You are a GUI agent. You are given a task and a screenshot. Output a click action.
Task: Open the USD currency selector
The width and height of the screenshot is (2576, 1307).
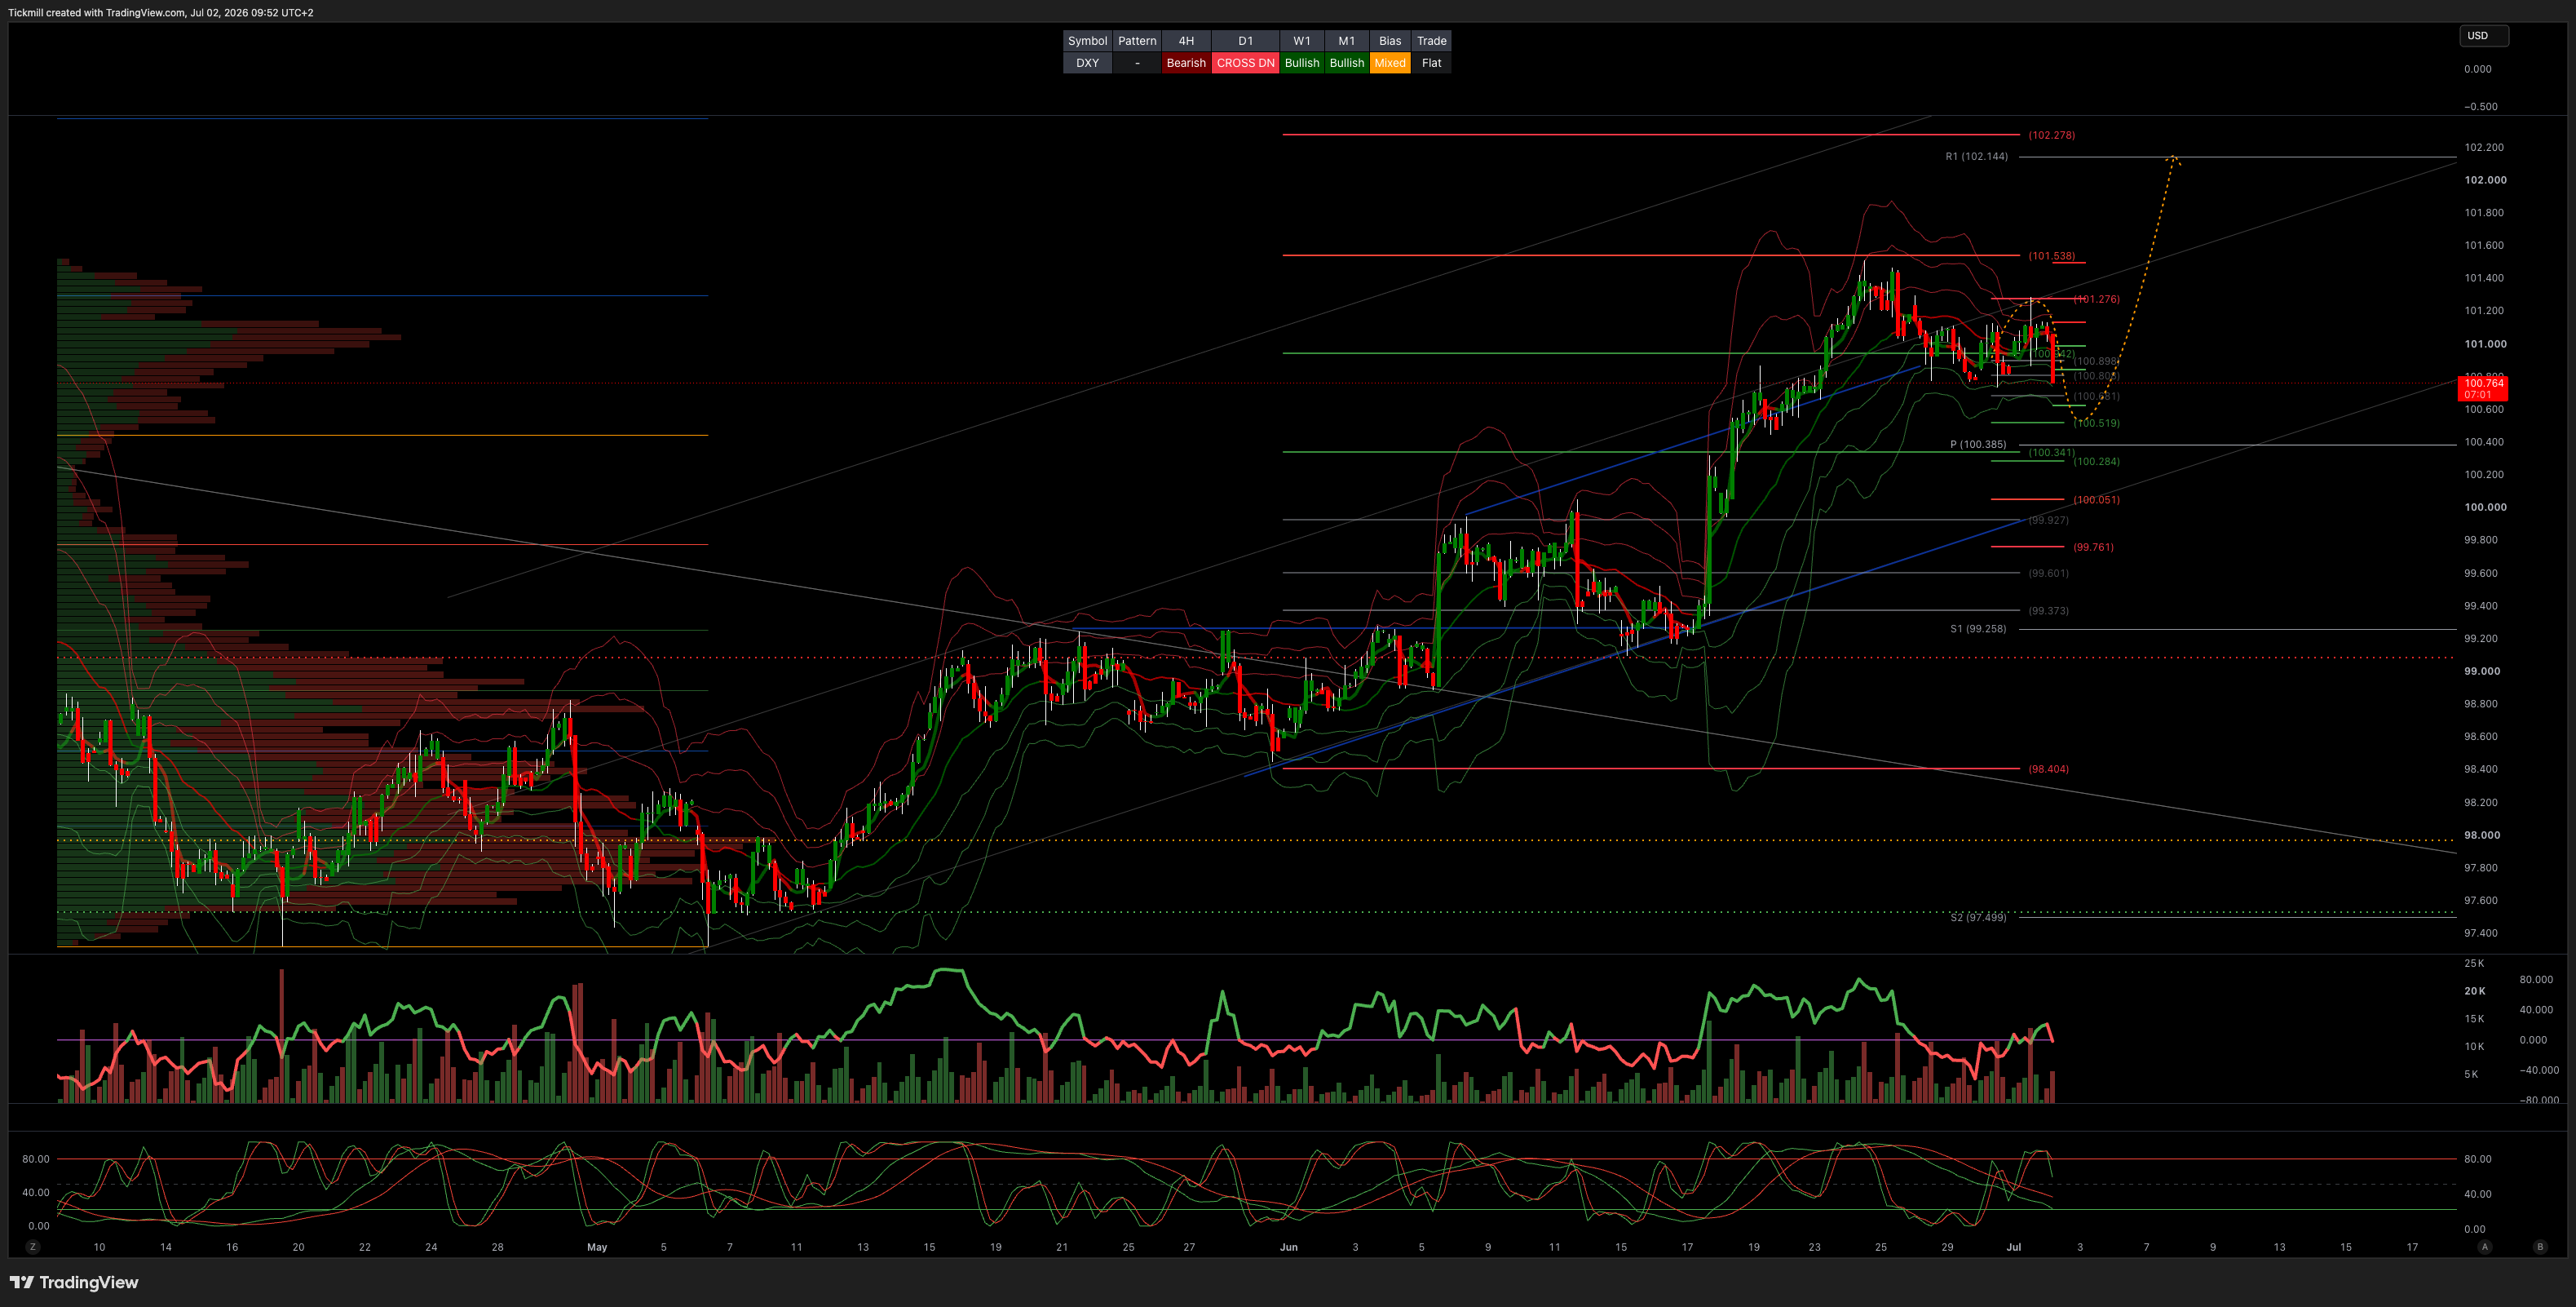click(2484, 36)
